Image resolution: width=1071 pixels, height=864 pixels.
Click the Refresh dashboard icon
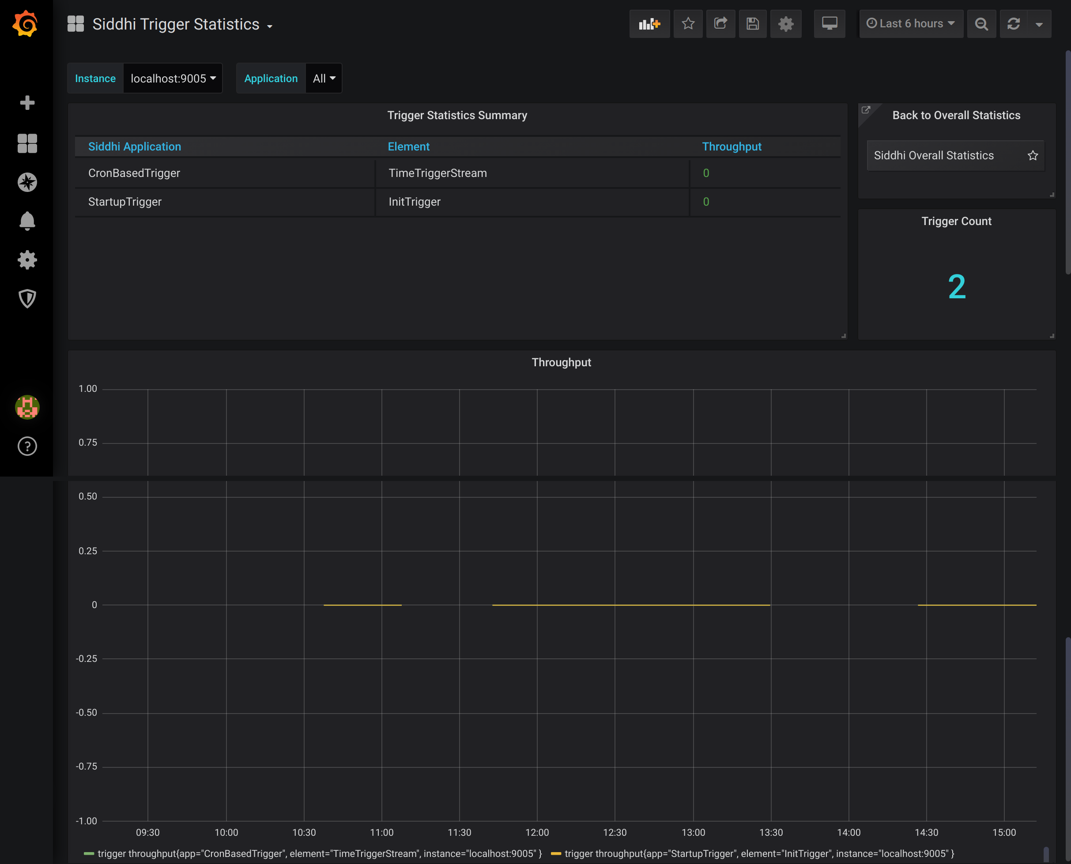tap(1013, 23)
